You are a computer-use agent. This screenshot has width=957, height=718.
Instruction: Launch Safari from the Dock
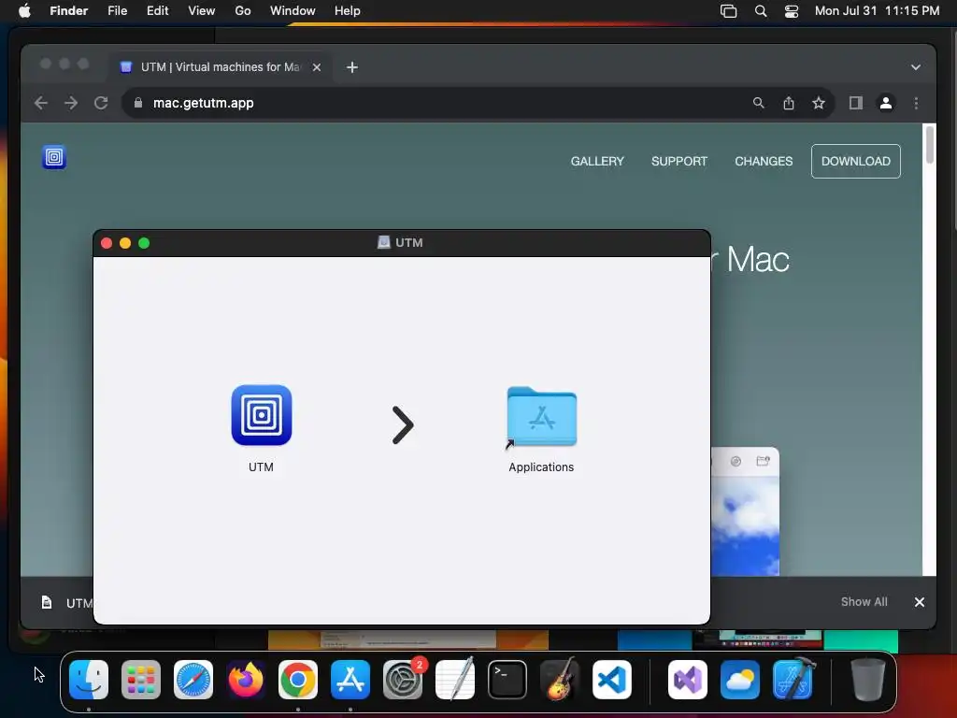coord(193,680)
